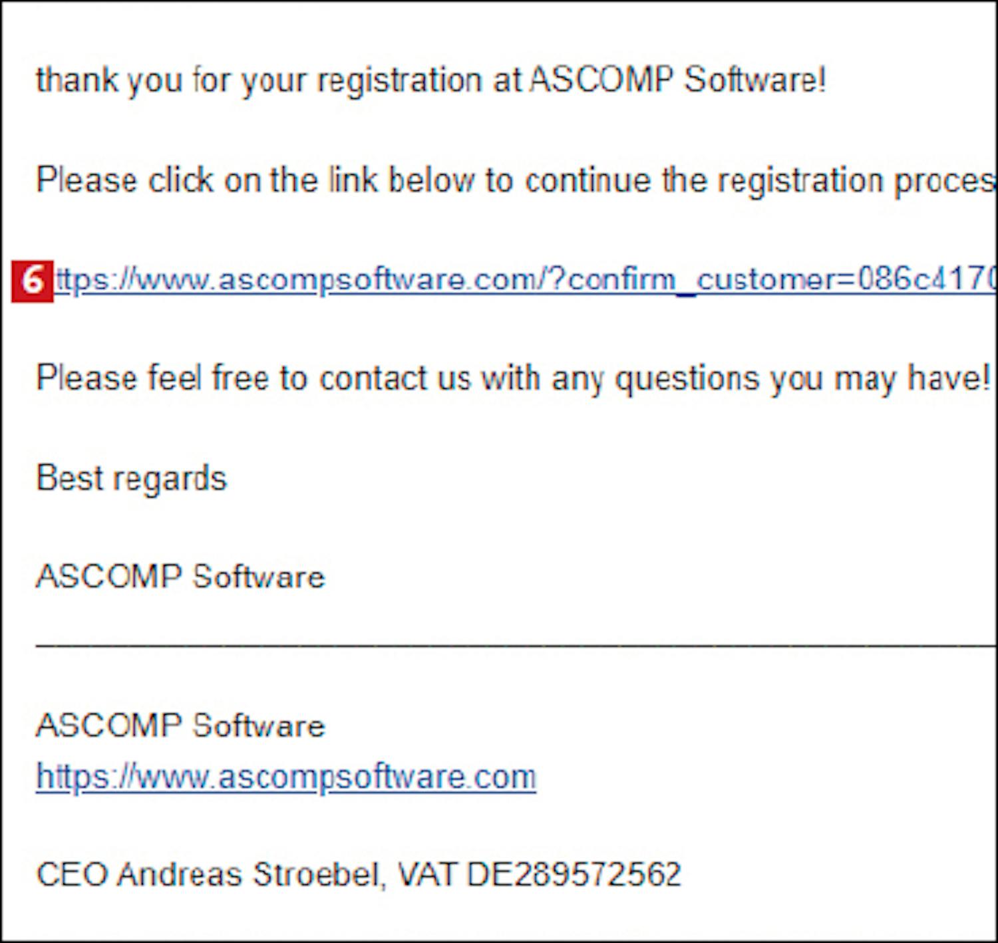Open the confirm_customer registration link
Screen dimensions: 998x943
[x=519, y=280]
